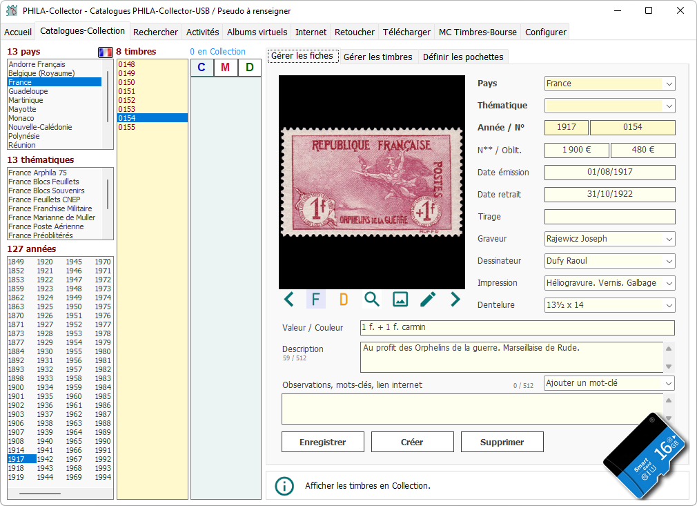Click the image picture icon under the stamp
The width and height of the screenshot is (697, 506).
pos(400,299)
